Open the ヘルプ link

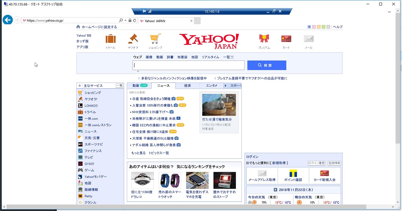pyautogui.click(x=338, y=27)
